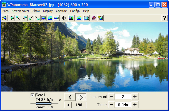This screenshot has width=169, height=111.
Task: Open the Config. menu
Action: coord(75,11)
